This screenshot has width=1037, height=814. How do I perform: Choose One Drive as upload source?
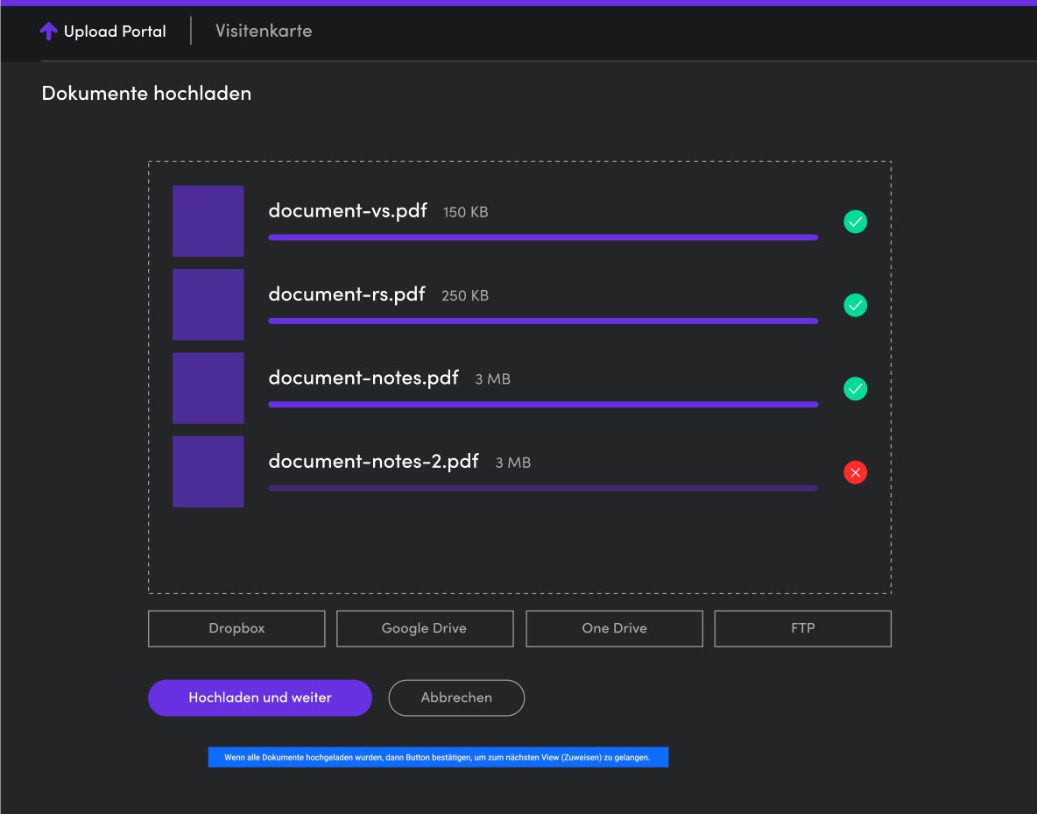coord(614,628)
